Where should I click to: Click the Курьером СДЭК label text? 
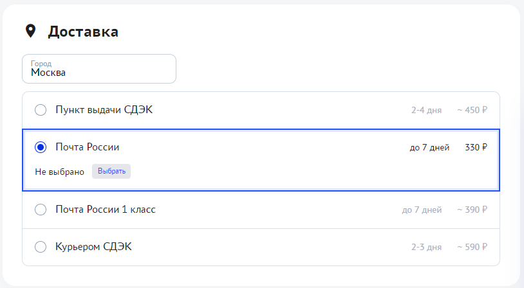tap(94, 247)
